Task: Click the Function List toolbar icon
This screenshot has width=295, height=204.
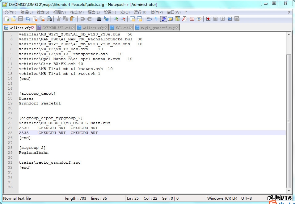Action: [x=184, y=19]
